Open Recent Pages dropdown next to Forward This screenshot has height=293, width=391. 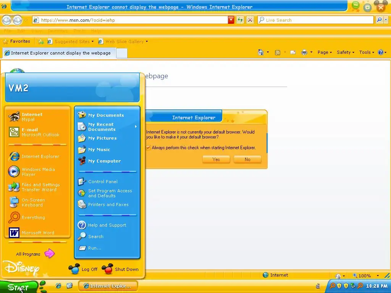click(x=26, y=20)
